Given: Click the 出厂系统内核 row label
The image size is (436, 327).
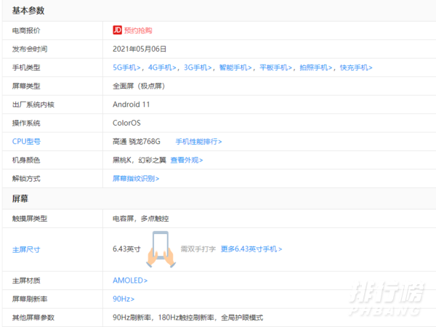Looking at the screenshot, I should (33, 105).
